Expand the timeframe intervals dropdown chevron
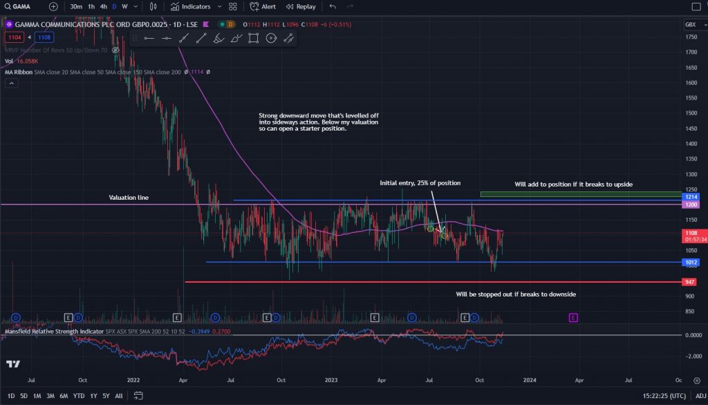The image size is (708, 405). [135, 6]
